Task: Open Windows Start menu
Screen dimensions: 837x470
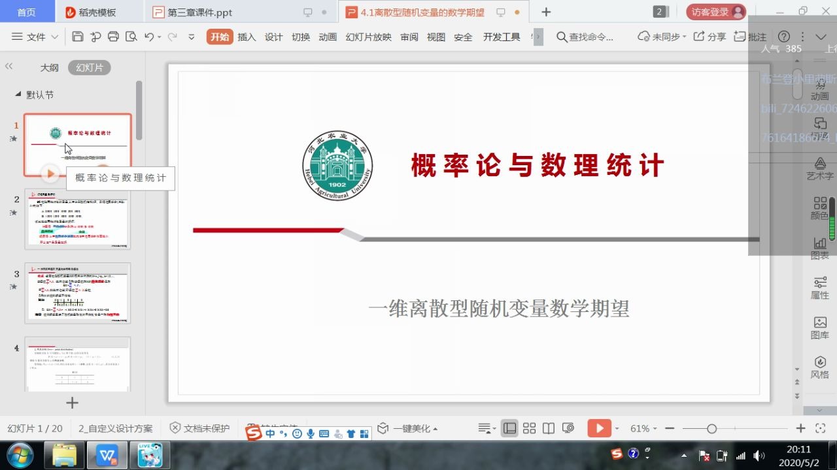Action: [19, 455]
